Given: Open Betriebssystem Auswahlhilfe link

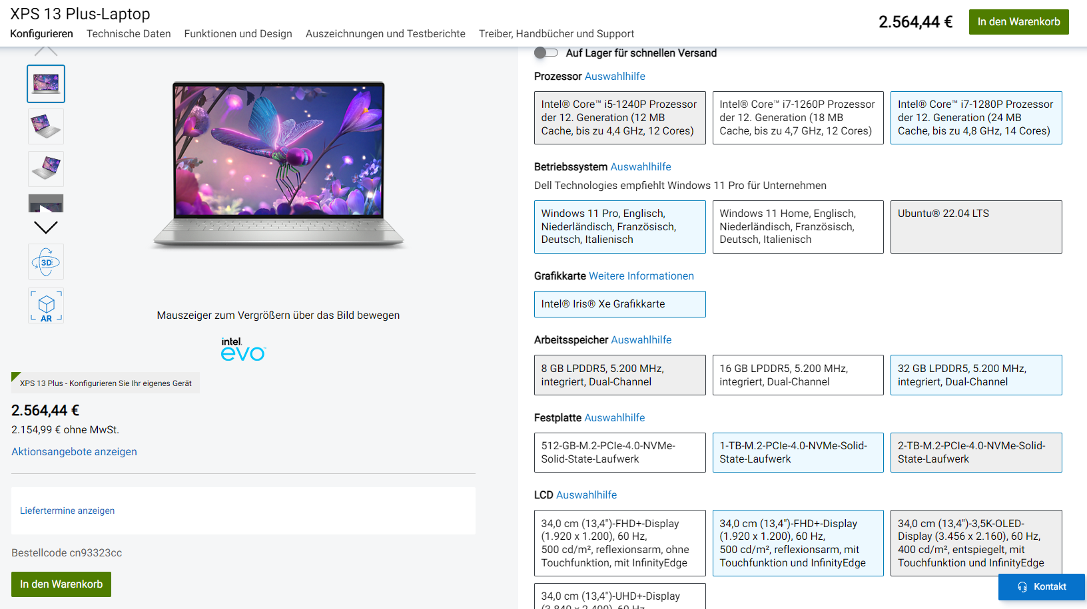Looking at the screenshot, I should click(x=641, y=167).
